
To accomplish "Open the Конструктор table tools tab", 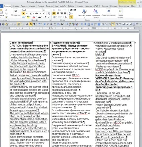I will 124,6.
